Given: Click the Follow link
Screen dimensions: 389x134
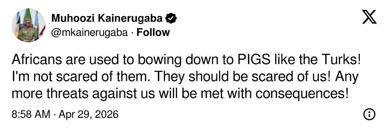Looking at the screenshot, I should coord(153,32).
